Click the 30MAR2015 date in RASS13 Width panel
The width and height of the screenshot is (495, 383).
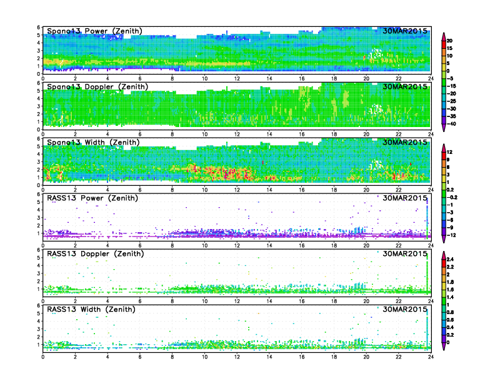405,309
